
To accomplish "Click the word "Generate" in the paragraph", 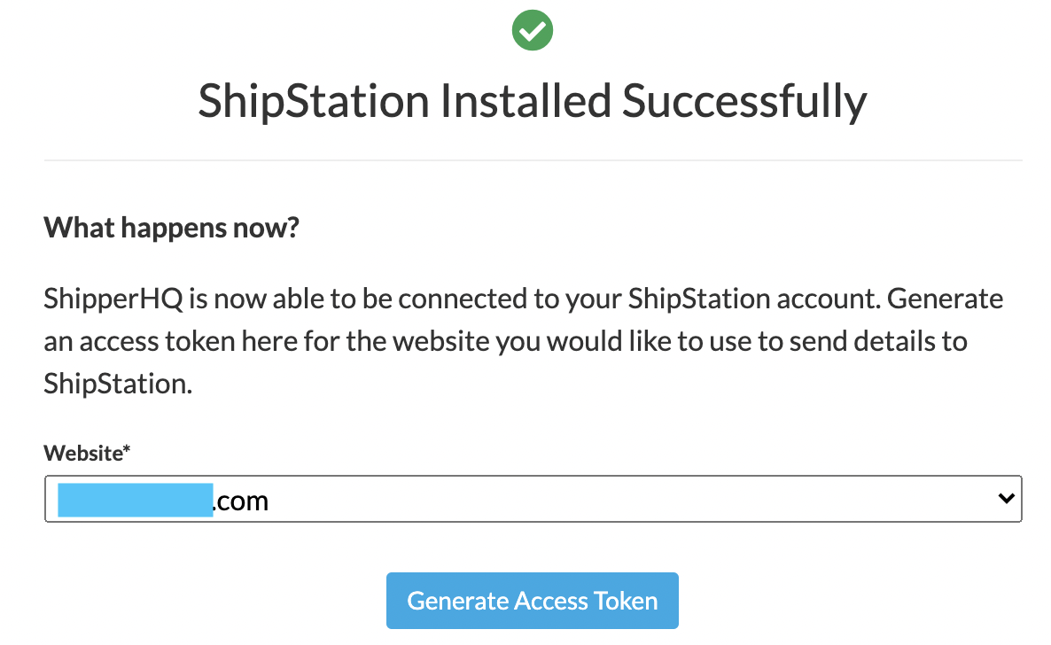I will pyautogui.click(x=945, y=299).
